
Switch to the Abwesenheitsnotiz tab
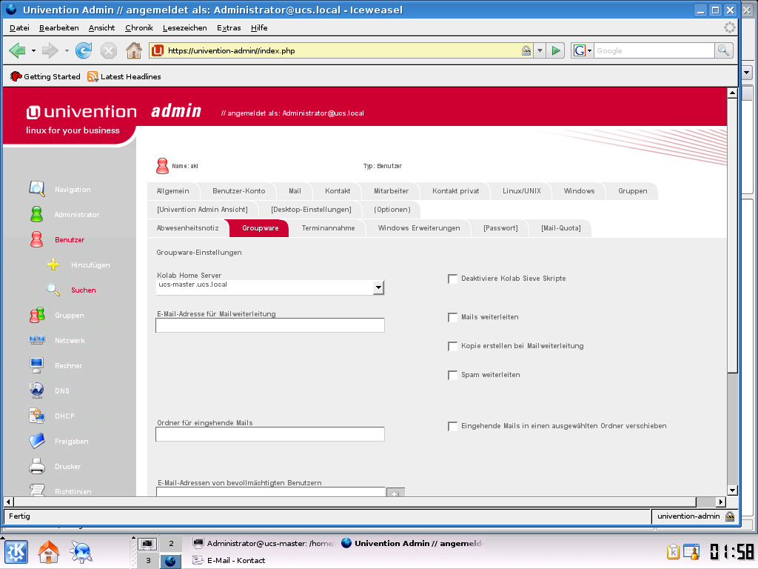pyautogui.click(x=187, y=228)
